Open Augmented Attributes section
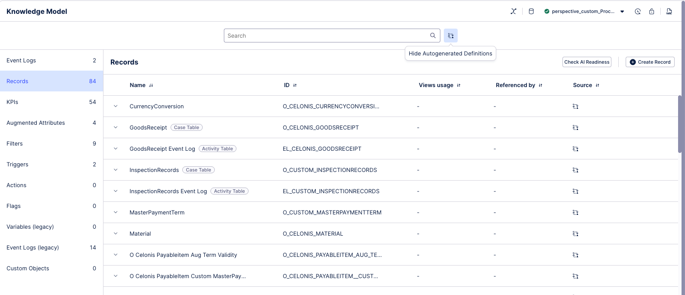The height and width of the screenshot is (295, 685). [51, 123]
